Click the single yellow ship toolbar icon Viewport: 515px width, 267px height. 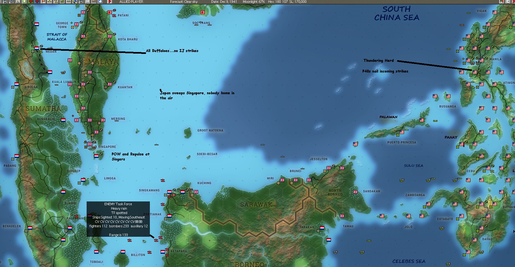[50, 2]
